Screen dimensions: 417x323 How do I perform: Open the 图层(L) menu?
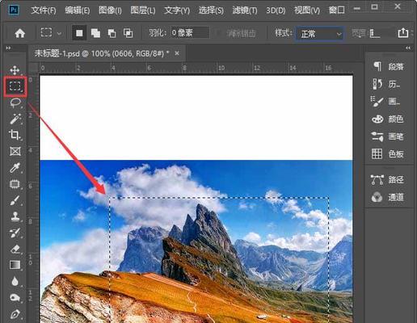pos(143,10)
